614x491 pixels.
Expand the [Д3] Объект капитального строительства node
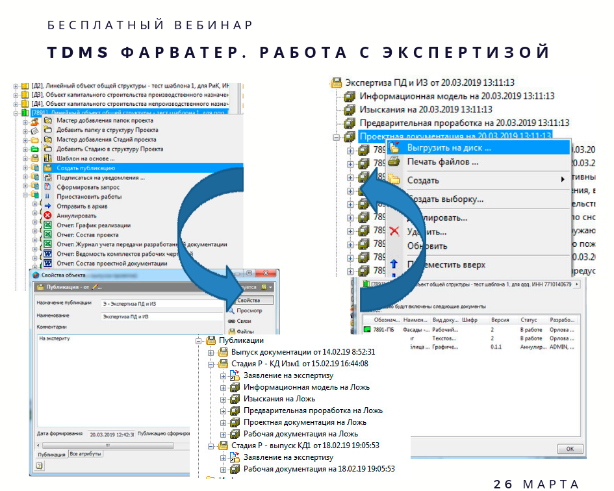coord(16,95)
